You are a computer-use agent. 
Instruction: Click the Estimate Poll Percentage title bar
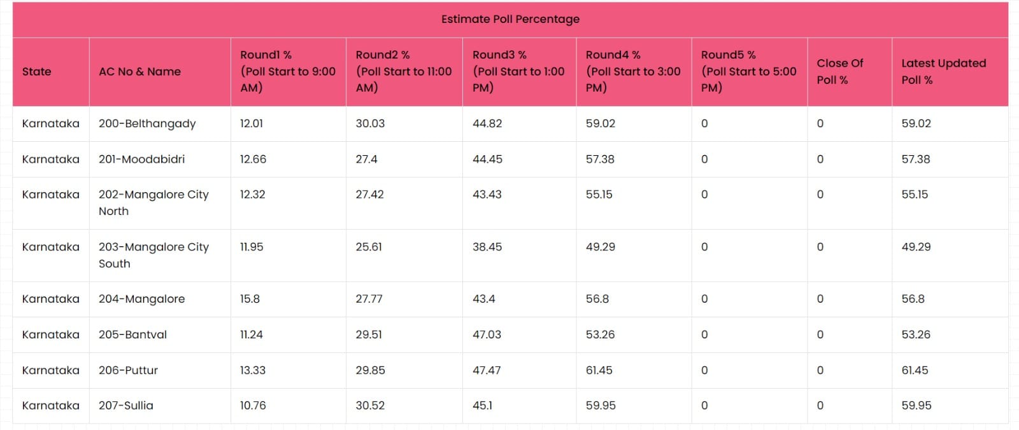coord(510,19)
